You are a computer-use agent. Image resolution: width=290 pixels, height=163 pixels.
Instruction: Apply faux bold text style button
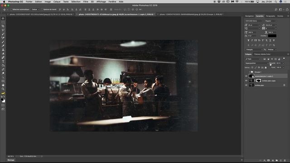(248, 40)
